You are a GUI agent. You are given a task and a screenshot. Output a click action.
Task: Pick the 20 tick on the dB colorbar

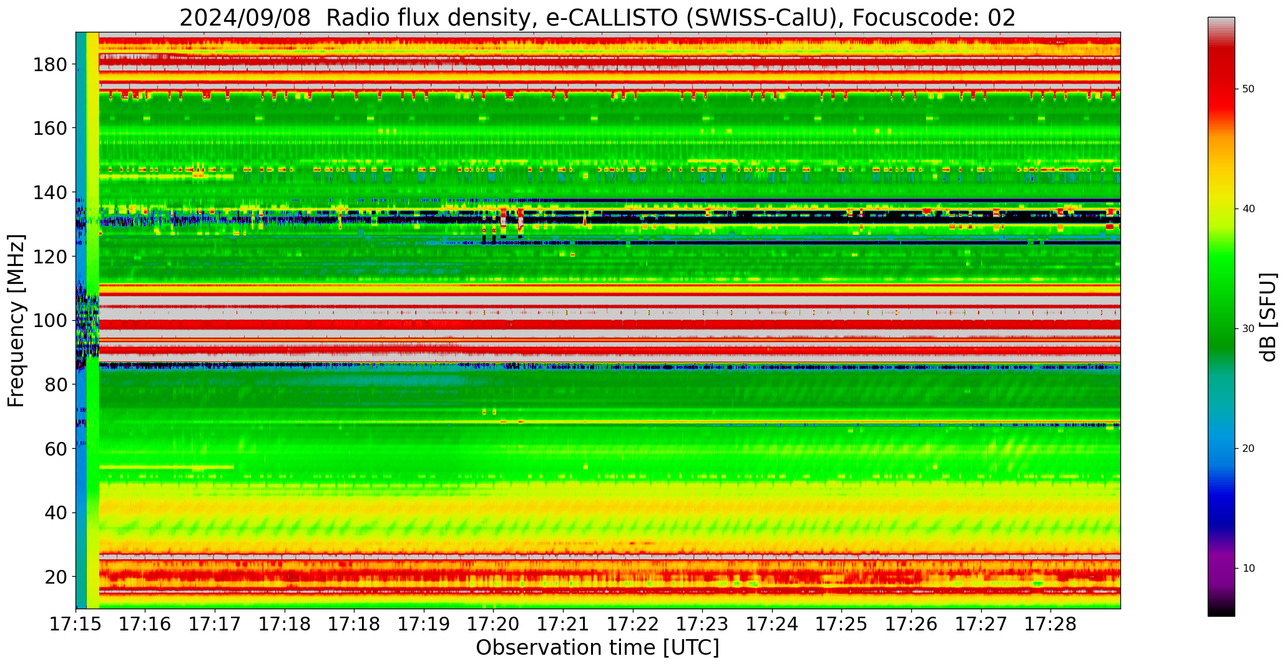click(1248, 448)
